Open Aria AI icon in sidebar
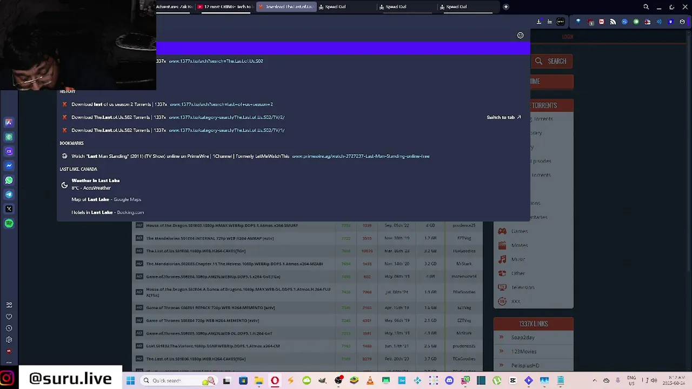The image size is (692, 389). tap(9, 122)
